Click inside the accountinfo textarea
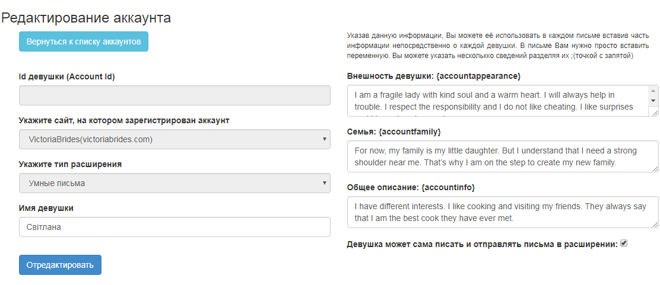The height and width of the screenshot is (285, 660). click(503, 212)
